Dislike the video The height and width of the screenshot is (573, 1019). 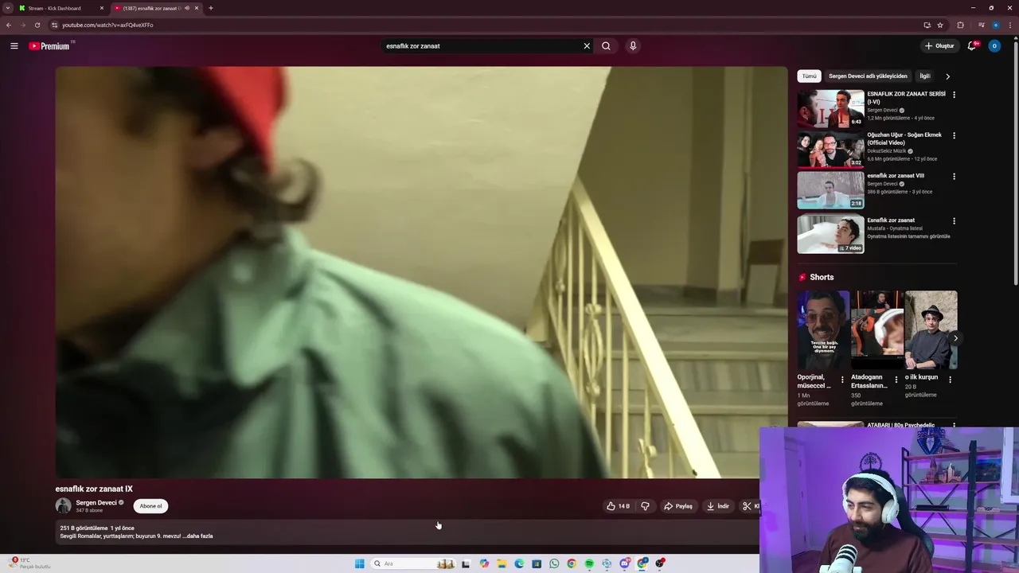tap(645, 506)
